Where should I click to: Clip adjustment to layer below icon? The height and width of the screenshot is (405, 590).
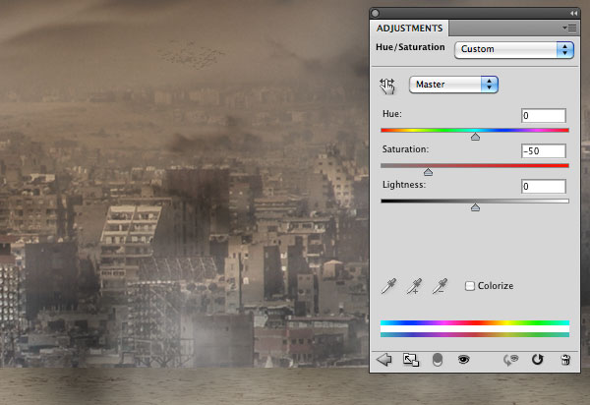(438, 360)
